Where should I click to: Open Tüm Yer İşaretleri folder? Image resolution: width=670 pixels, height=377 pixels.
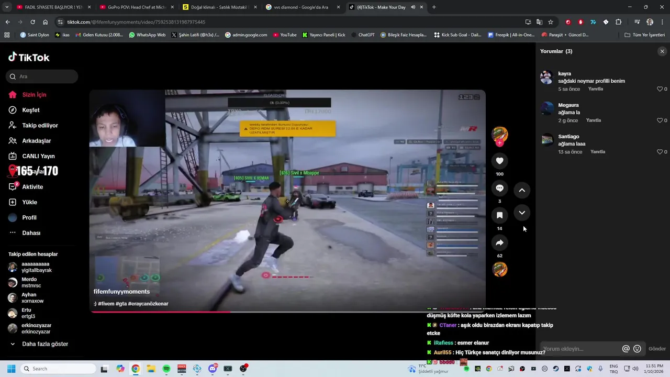(x=645, y=35)
